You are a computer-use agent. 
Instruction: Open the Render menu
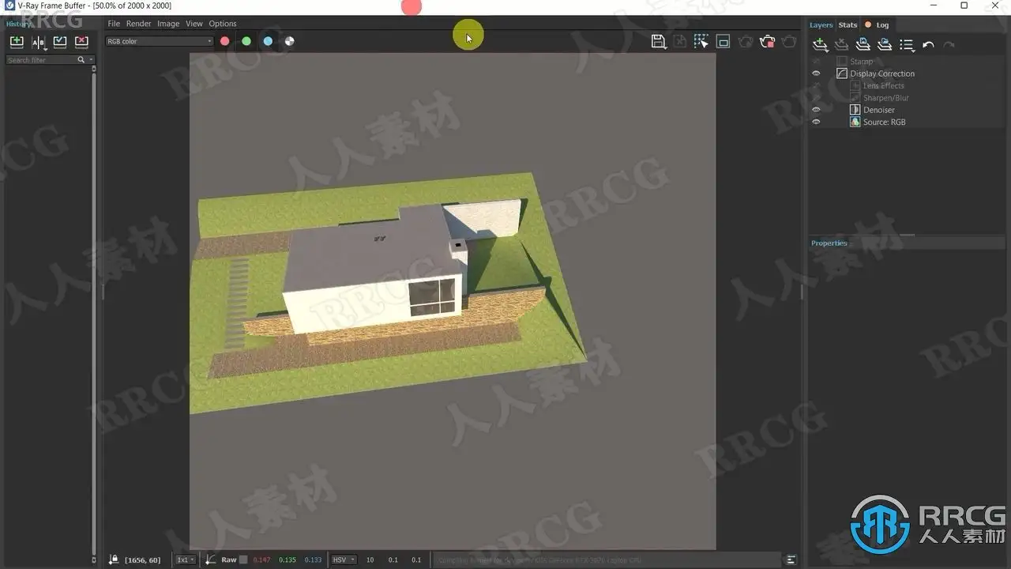[138, 24]
